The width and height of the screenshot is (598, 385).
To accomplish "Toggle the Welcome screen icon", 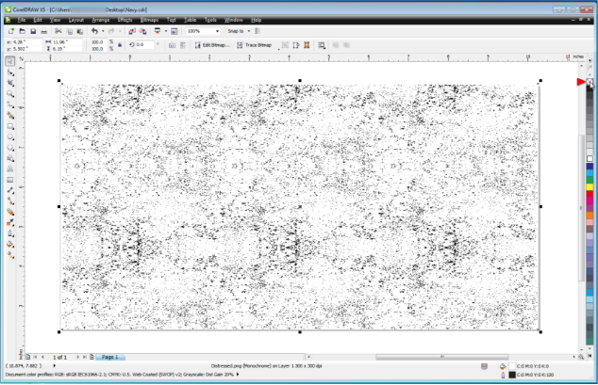I will click(x=174, y=31).
